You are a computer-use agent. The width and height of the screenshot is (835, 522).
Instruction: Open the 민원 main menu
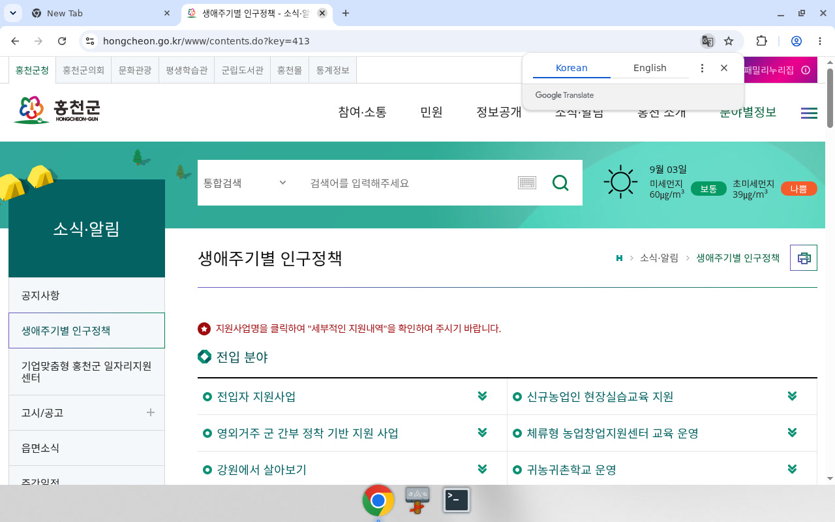point(431,112)
